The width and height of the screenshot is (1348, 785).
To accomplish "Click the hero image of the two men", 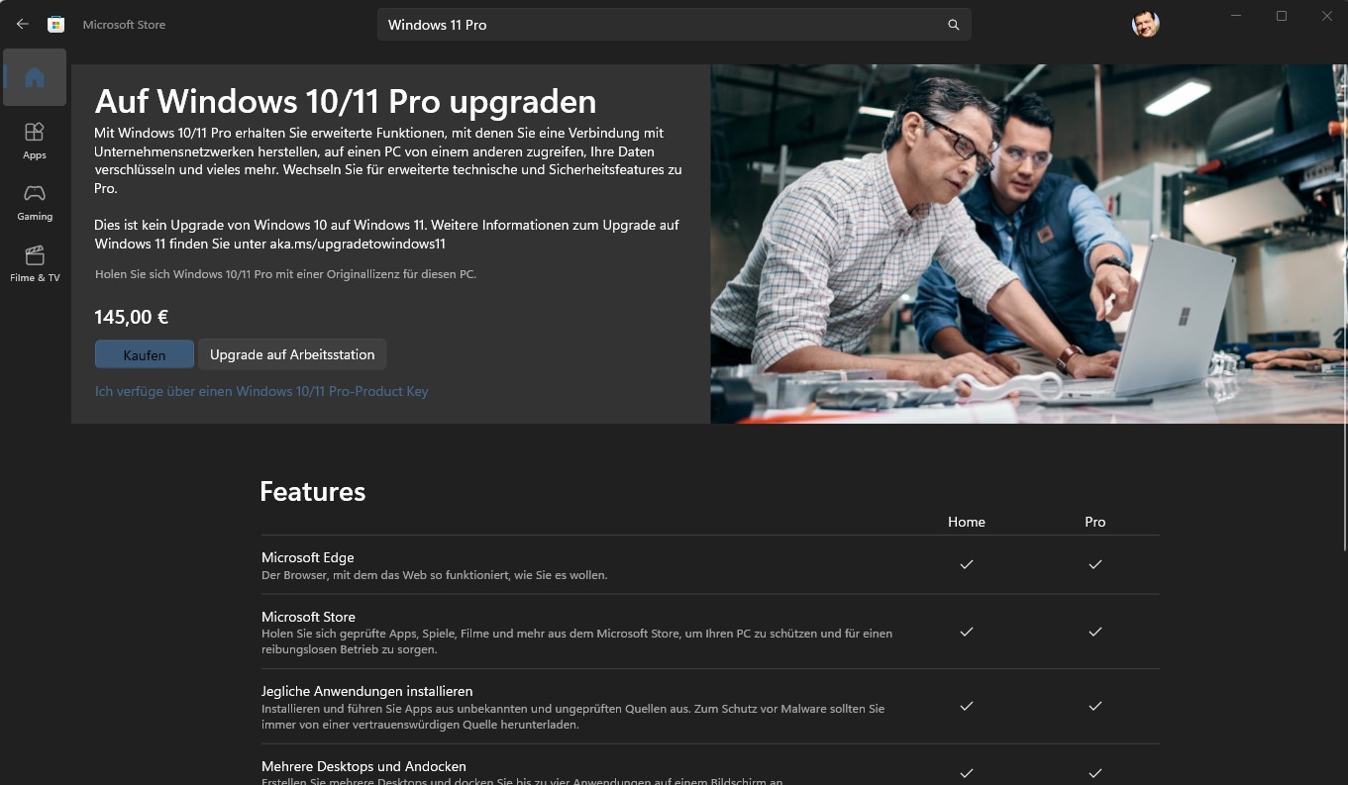I will pos(1027,243).
